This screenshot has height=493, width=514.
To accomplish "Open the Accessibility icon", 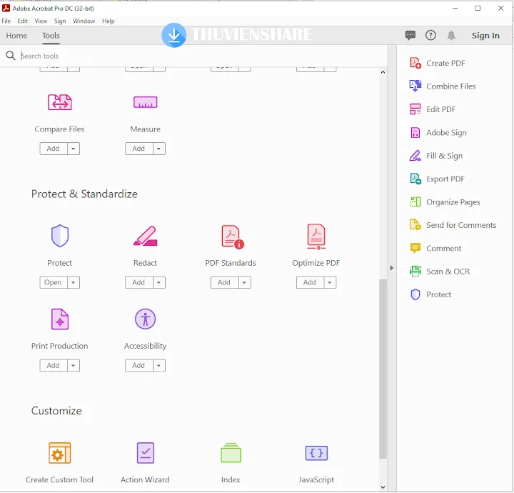I will (145, 319).
